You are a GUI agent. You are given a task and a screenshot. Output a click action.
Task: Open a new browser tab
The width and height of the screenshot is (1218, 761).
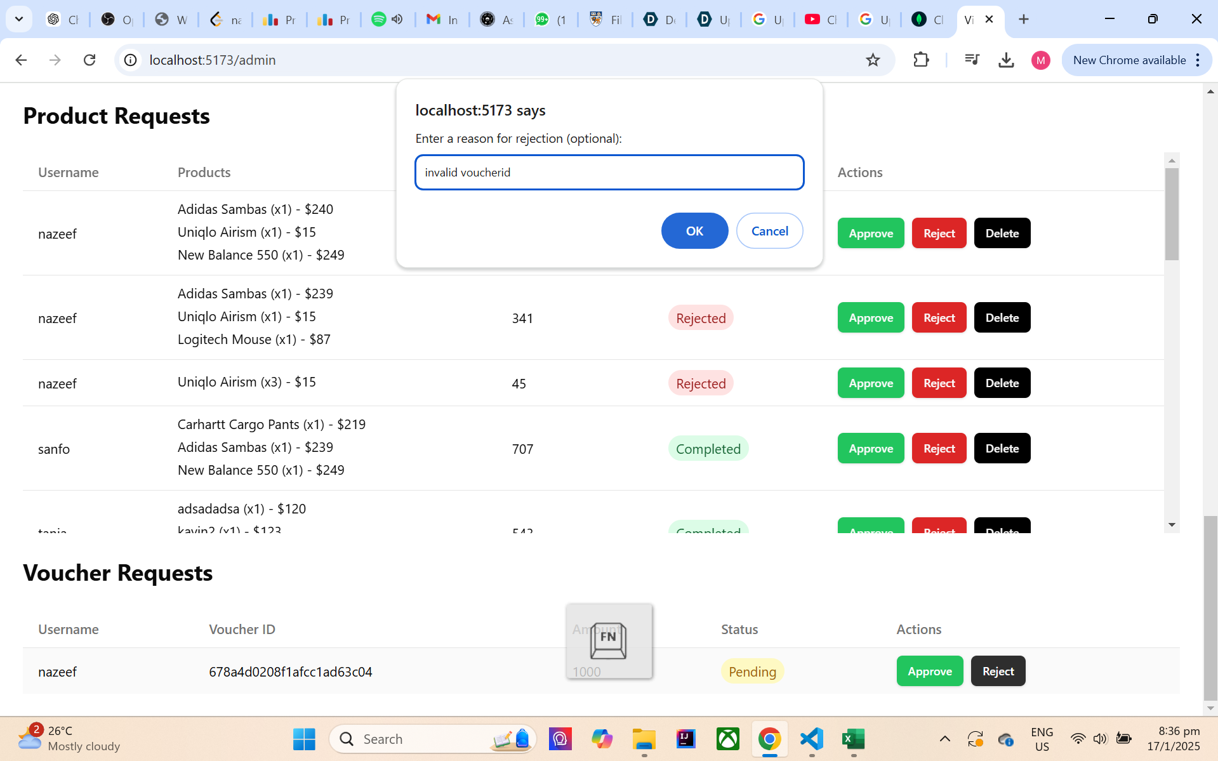pyautogui.click(x=1023, y=19)
